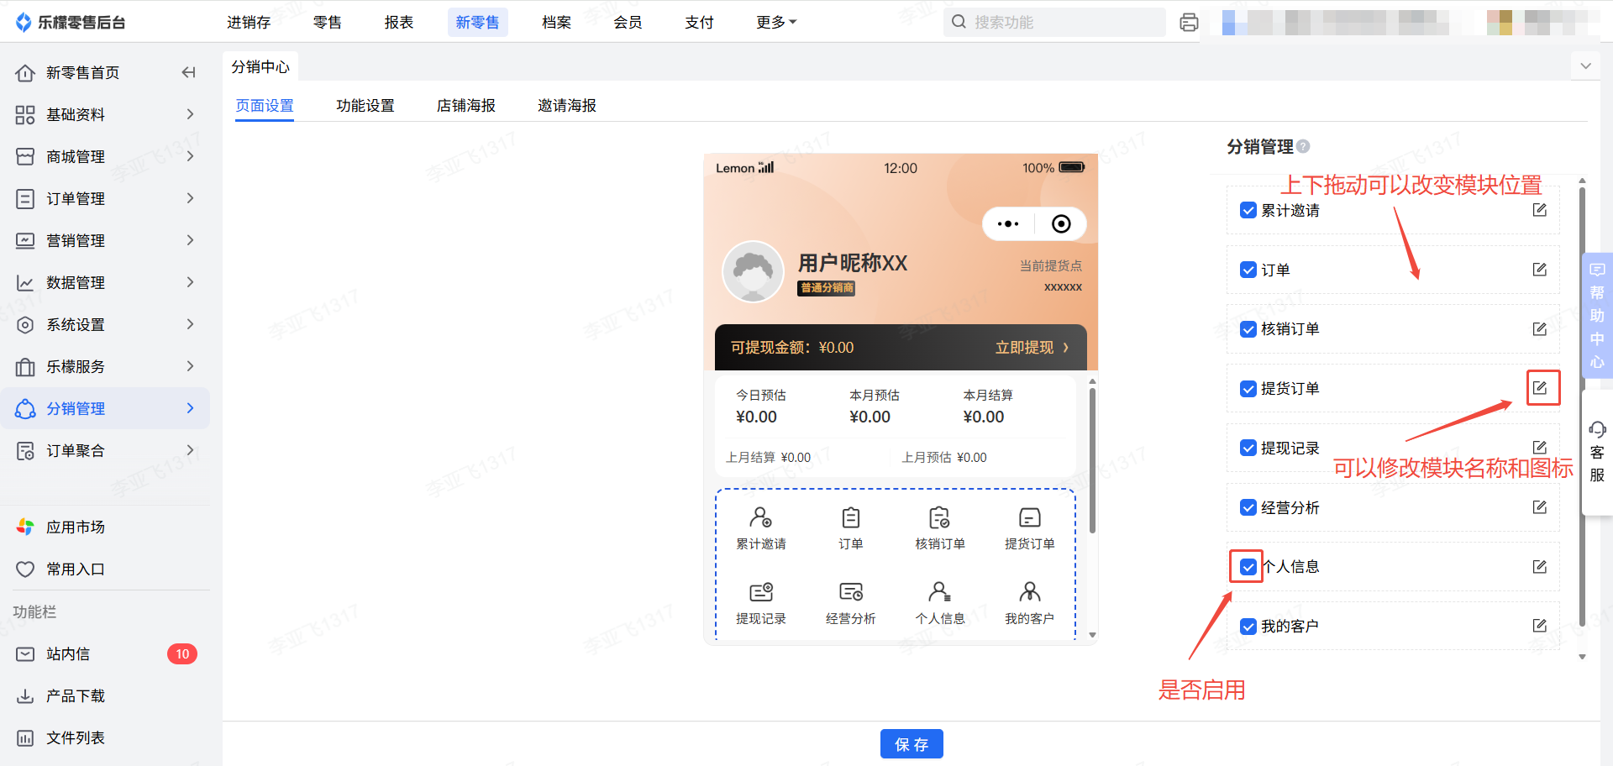Screen dimensions: 1613x766
Task: Open the 客服 support widget
Action: 1597,453
